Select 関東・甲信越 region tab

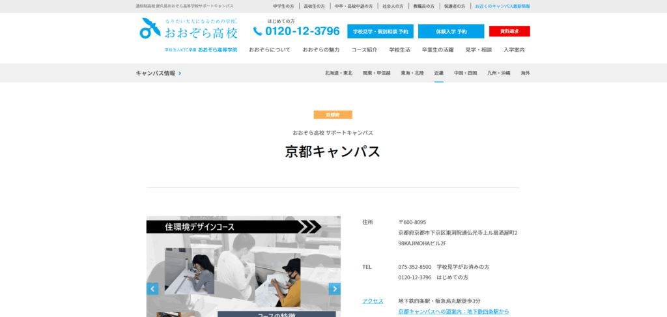[376, 73]
